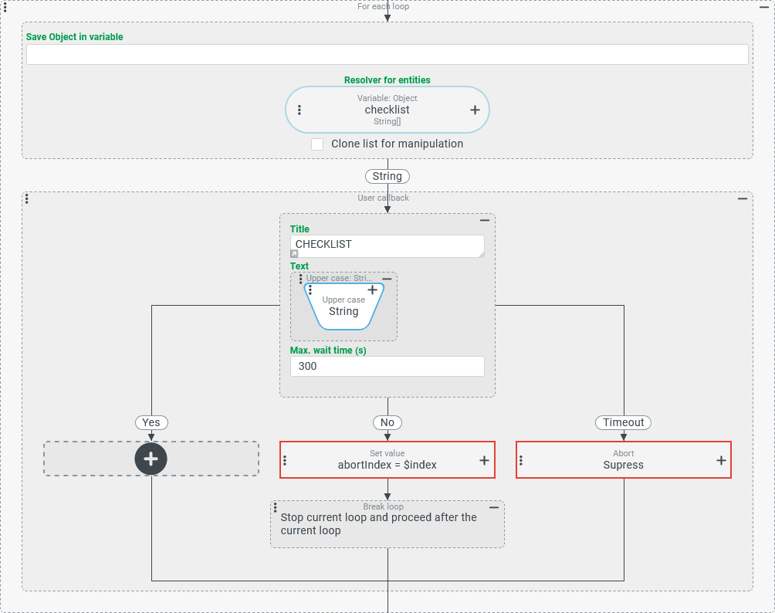Collapse the Upper case: Stri... block
This screenshot has width=775, height=613.
[x=387, y=279]
